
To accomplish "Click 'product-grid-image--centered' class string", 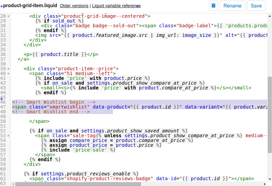I will pyautogui.click(x=104, y=16).
